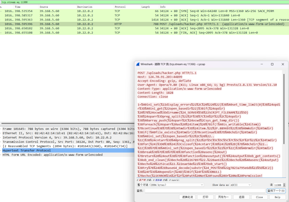The height and width of the screenshot is (202, 289).
Task: Sort packets by the Time column header
Action: 18,7
